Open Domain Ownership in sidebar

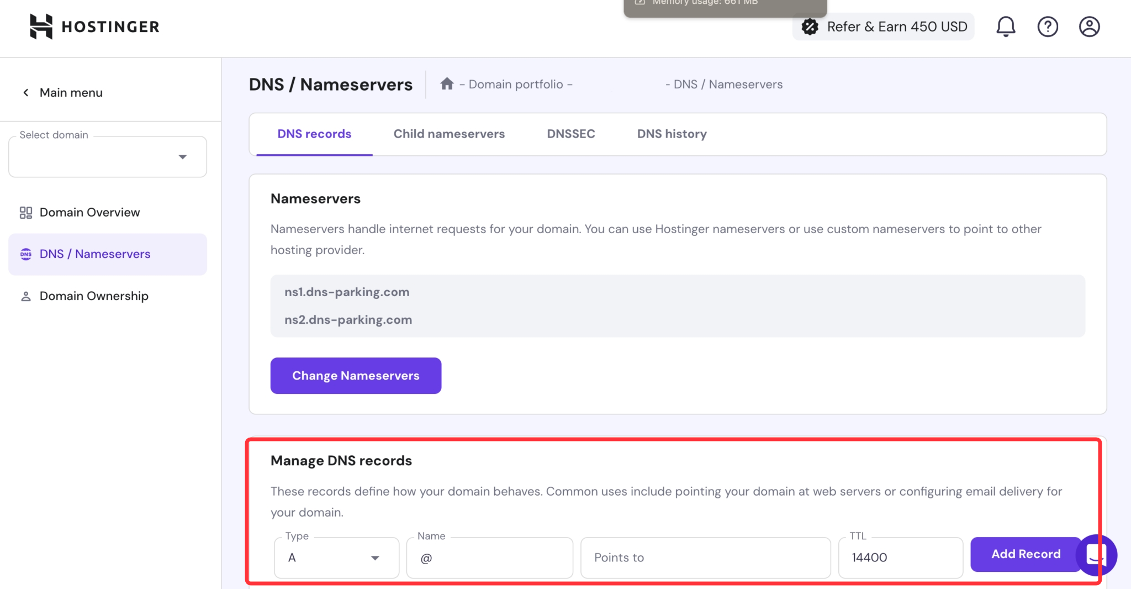click(108, 296)
